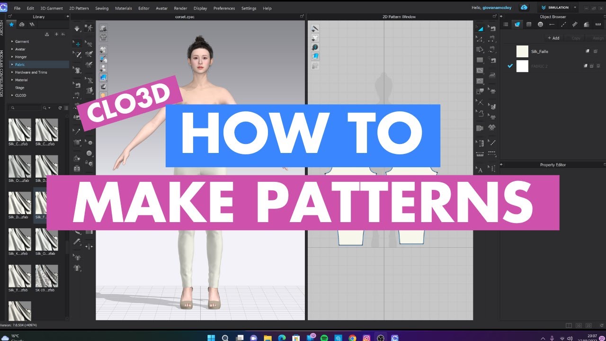This screenshot has width=606, height=341.
Task: Open the Graphic checker tab in Object Browser
Action: coord(529,24)
